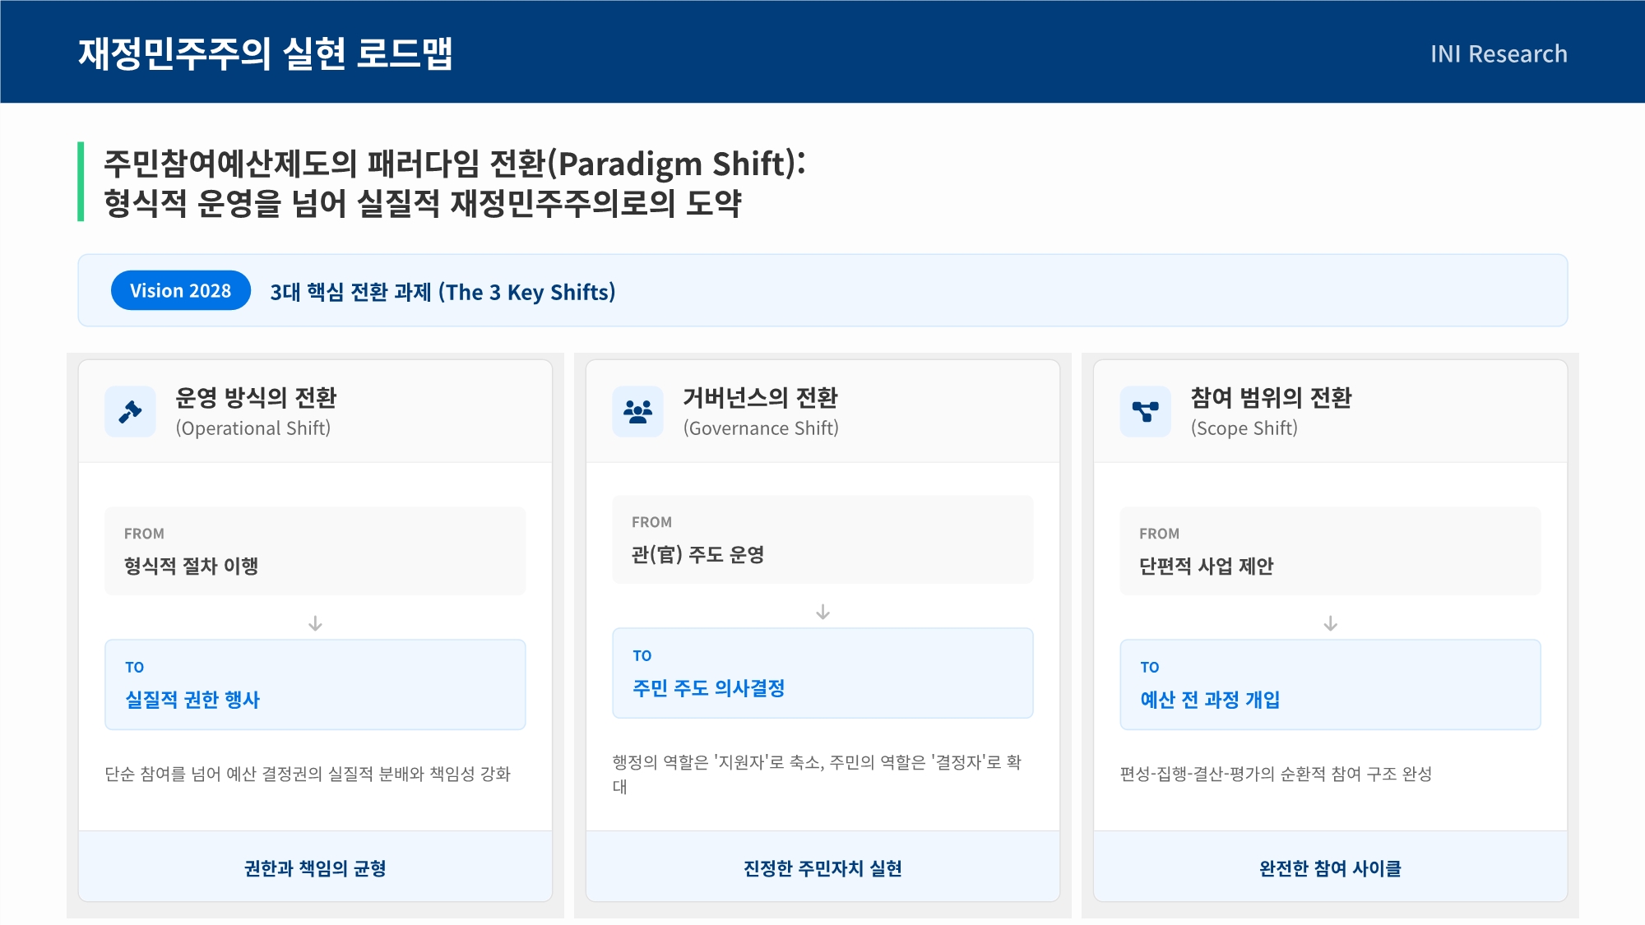Viewport: 1645px width, 925px height.
Task: Select the 완전한 참여 사이클 footer
Action: coord(1330,868)
